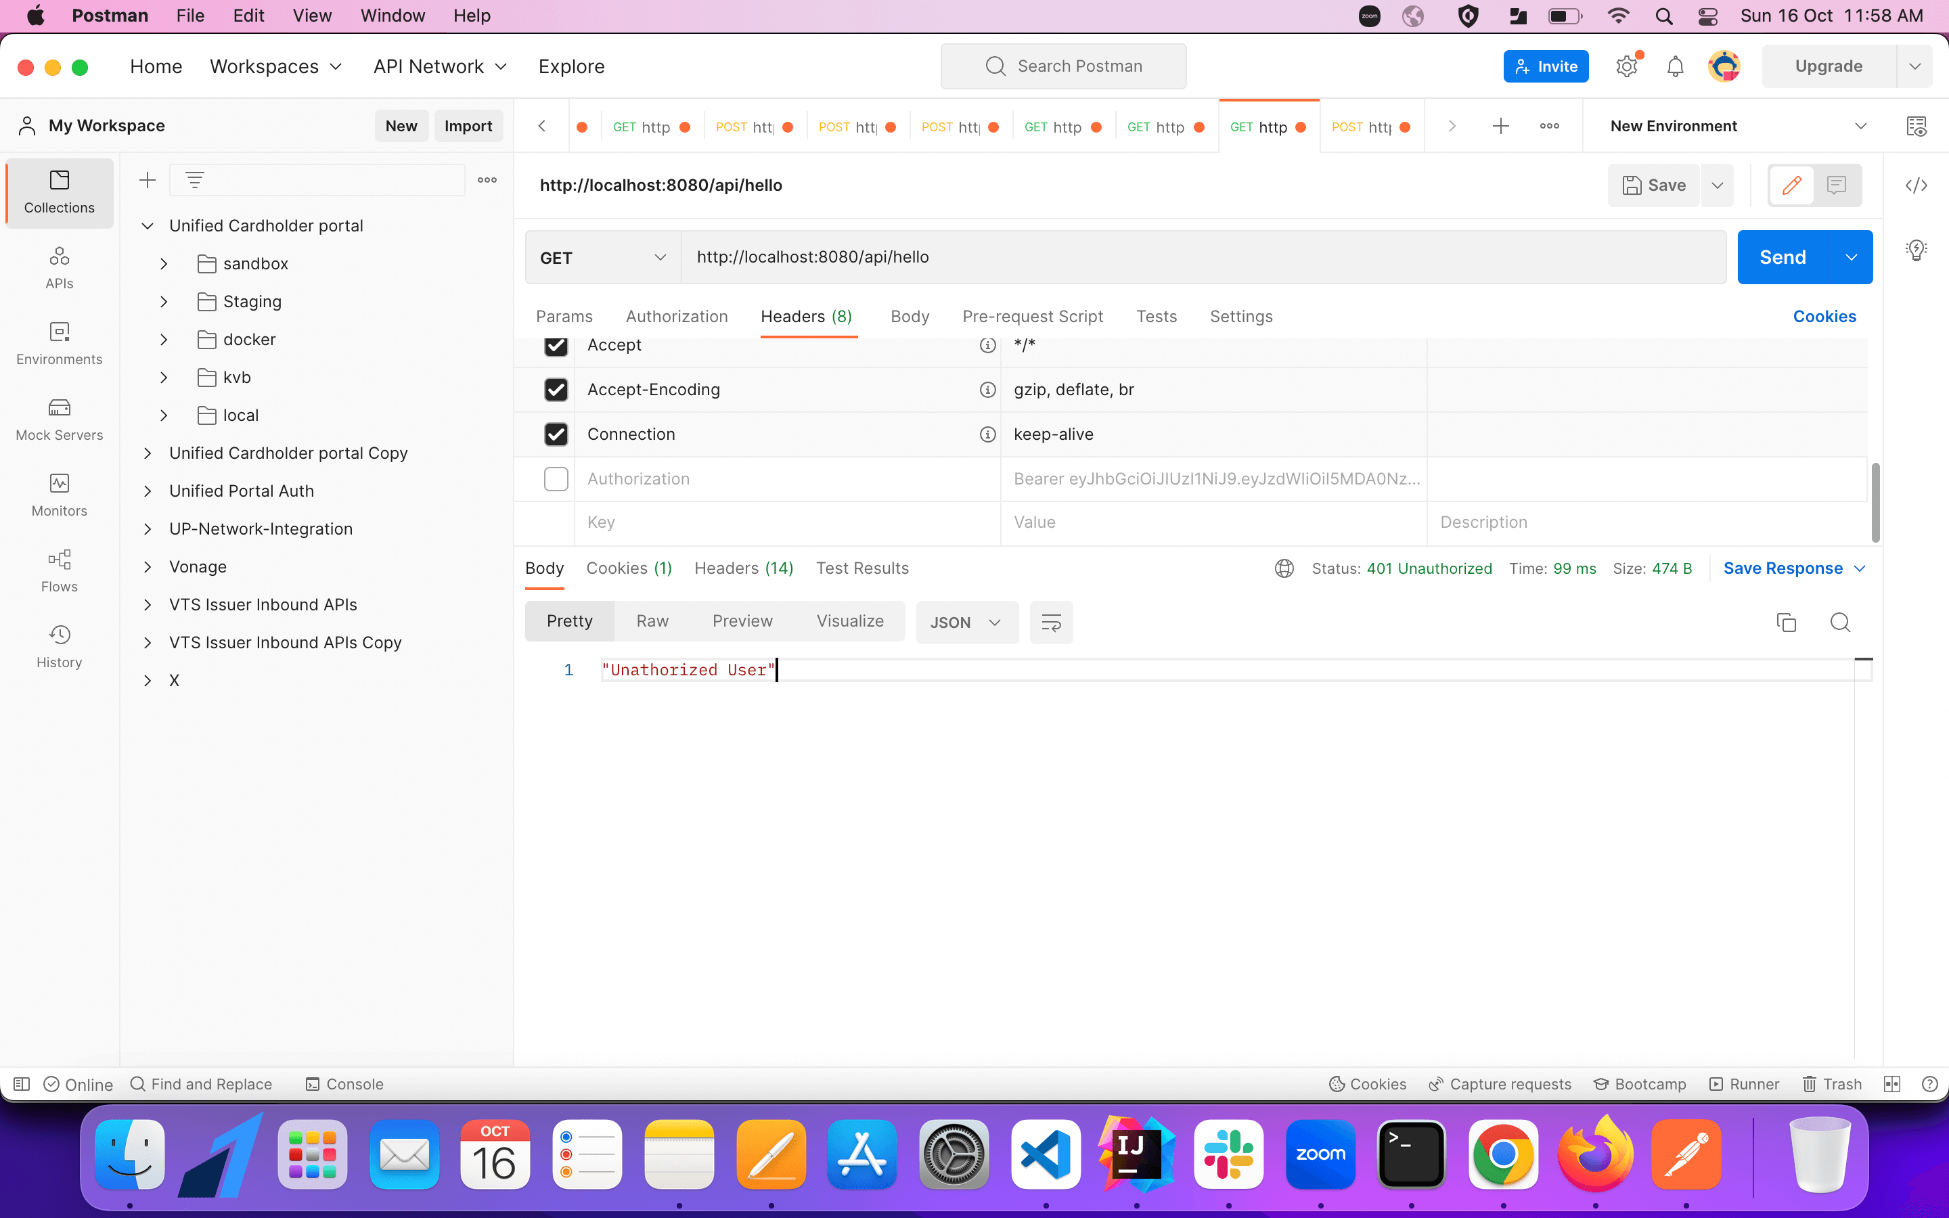The width and height of the screenshot is (1949, 1218).
Task: Uncheck the Accept header checkbox
Action: pyautogui.click(x=556, y=345)
